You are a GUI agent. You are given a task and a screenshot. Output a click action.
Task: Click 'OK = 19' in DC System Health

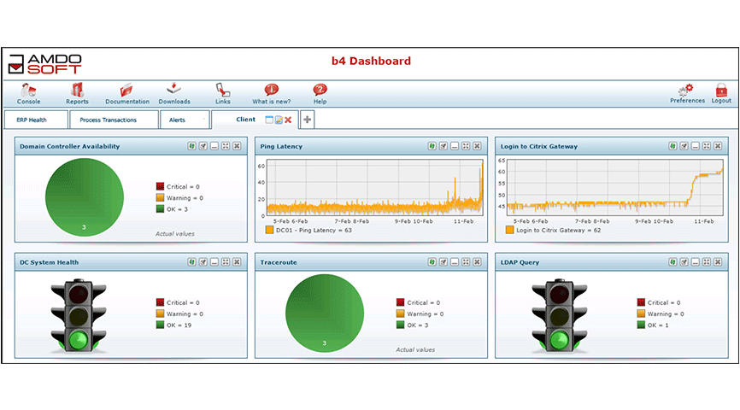179,325
